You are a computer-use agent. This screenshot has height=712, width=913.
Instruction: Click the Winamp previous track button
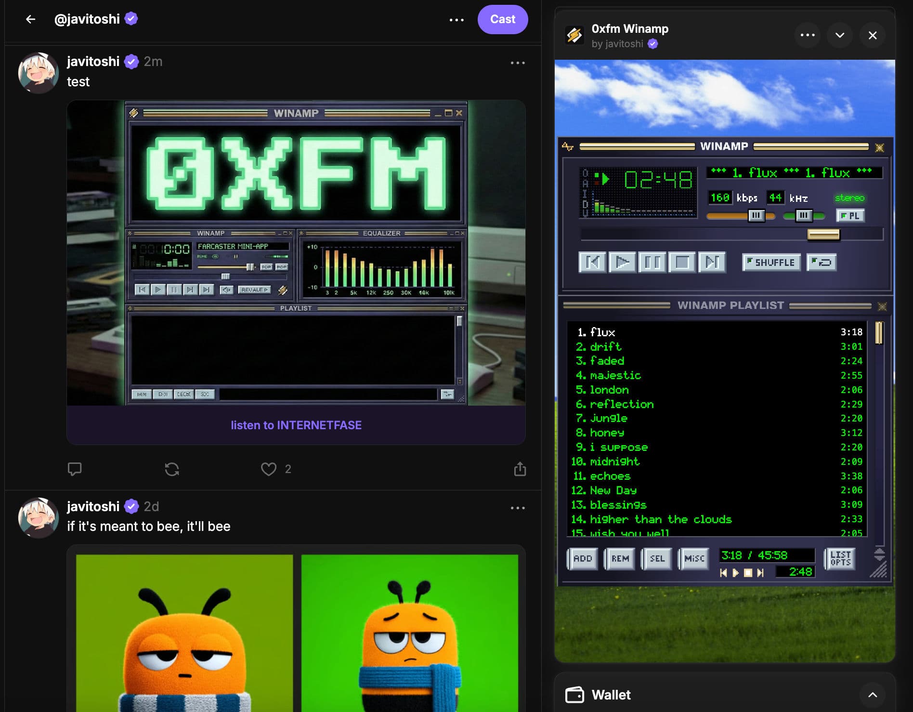(x=592, y=262)
